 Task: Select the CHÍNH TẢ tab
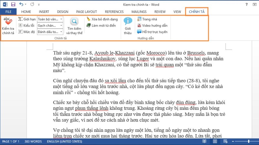click(197, 12)
